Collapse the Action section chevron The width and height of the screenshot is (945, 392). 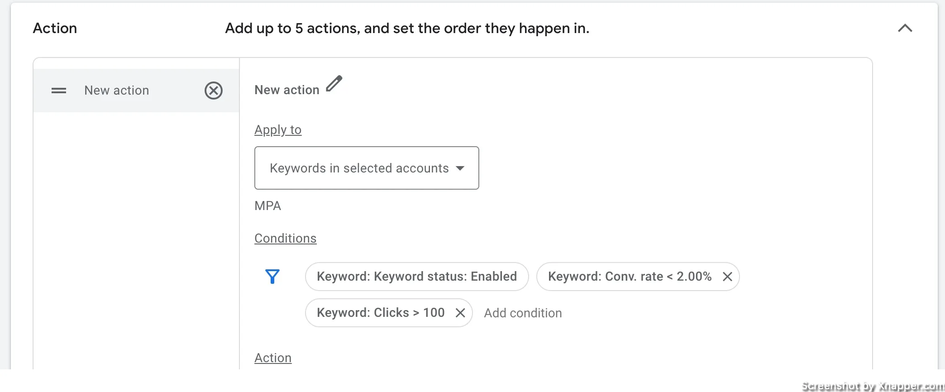point(905,28)
